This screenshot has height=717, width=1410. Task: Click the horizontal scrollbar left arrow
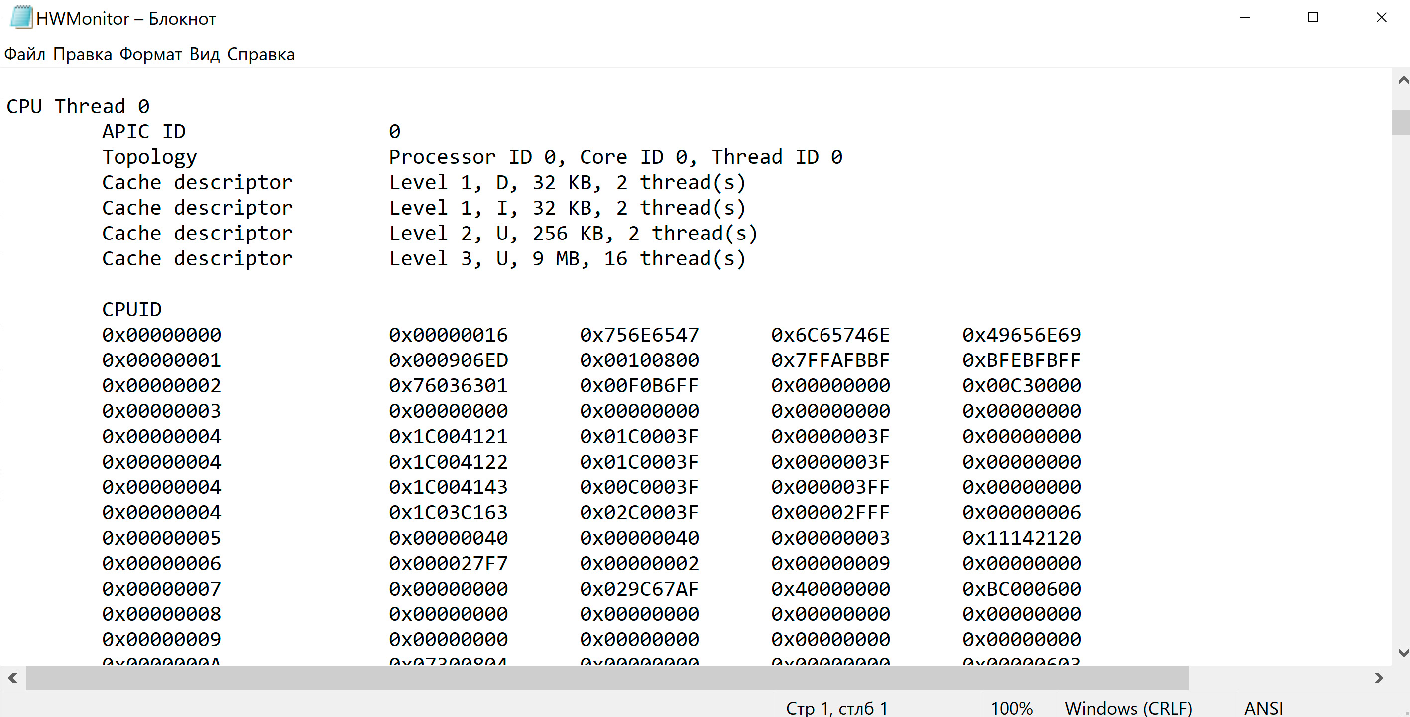tap(13, 678)
